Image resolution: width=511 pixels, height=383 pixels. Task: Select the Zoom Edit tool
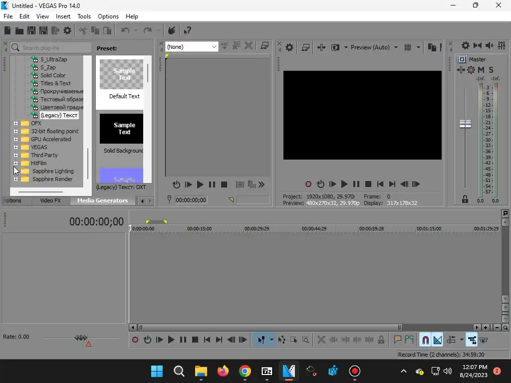click(x=305, y=340)
